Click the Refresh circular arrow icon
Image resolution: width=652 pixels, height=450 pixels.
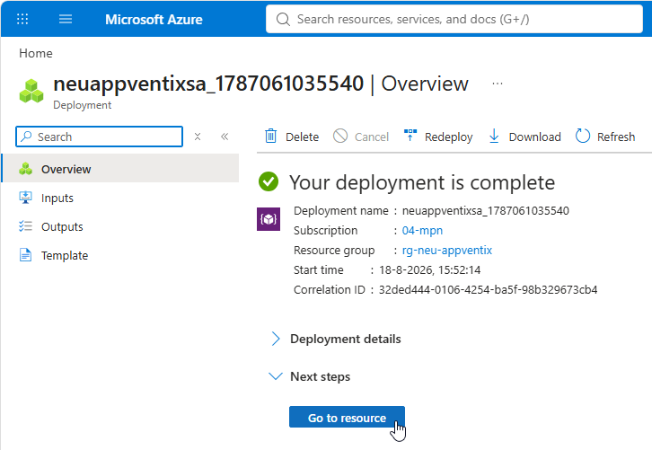pos(583,136)
